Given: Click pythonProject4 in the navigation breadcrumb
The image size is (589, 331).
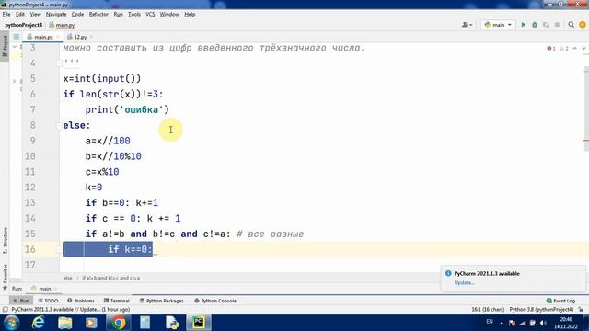Looking at the screenshot, I should tap(24, 25).
